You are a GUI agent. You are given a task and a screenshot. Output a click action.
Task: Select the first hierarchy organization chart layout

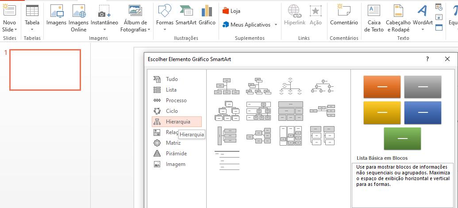(x=226, y=86)
